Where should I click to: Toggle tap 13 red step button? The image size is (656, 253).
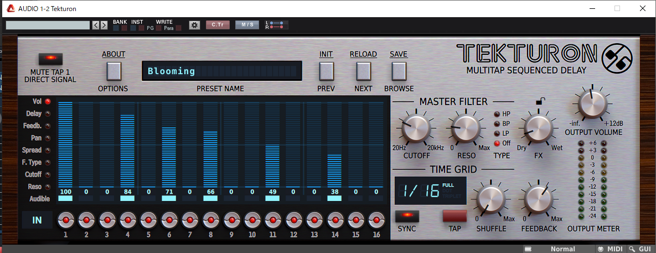[x=314, y=220]
